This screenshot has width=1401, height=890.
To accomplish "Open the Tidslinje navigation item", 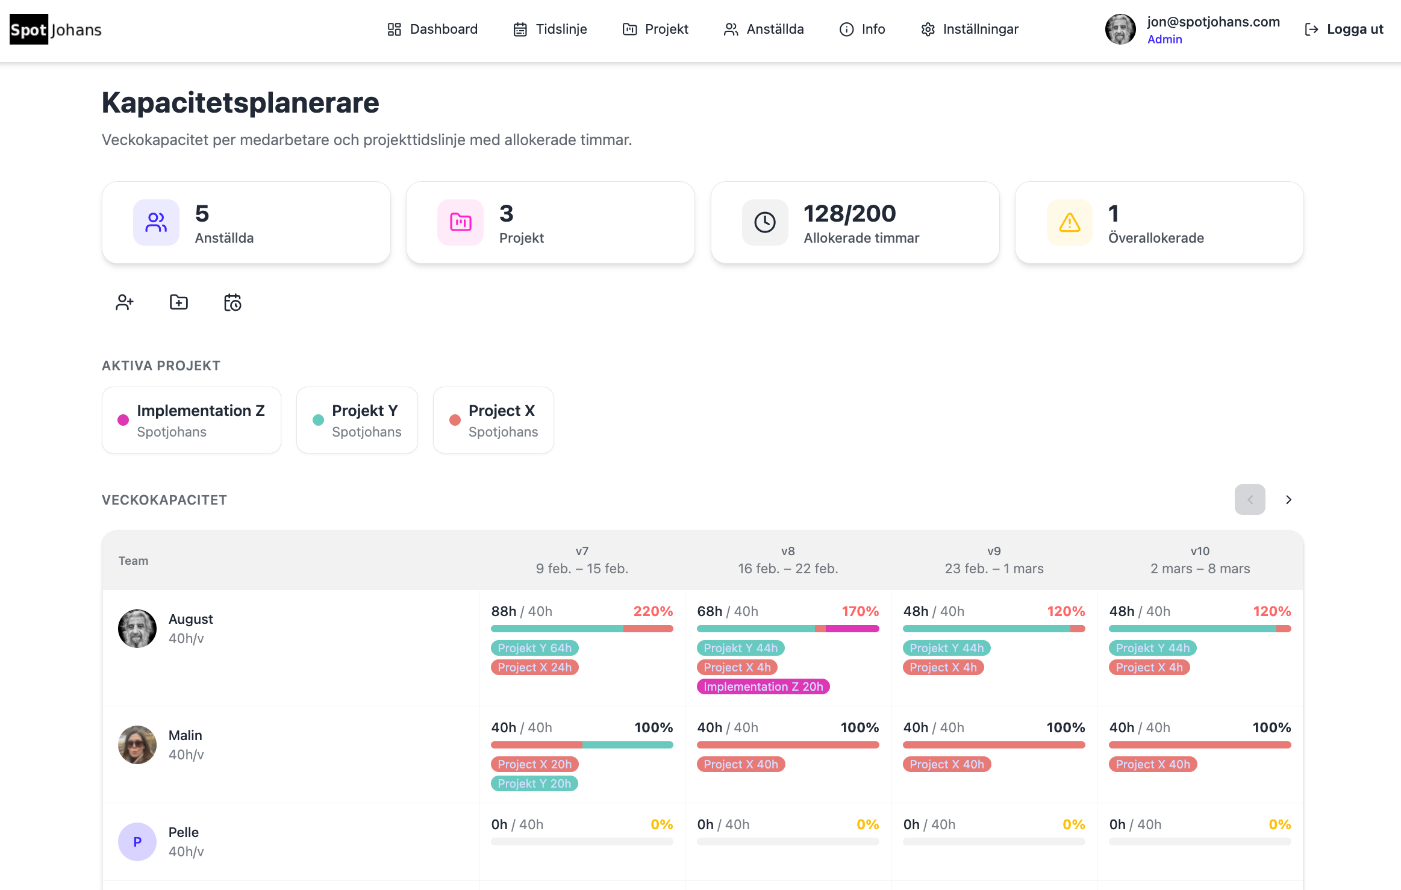I will (550, 29).
